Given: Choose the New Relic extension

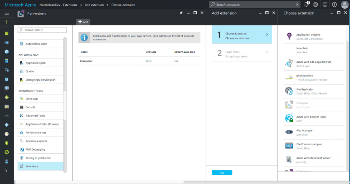Looking at the screenshot, I should (314, 50).
